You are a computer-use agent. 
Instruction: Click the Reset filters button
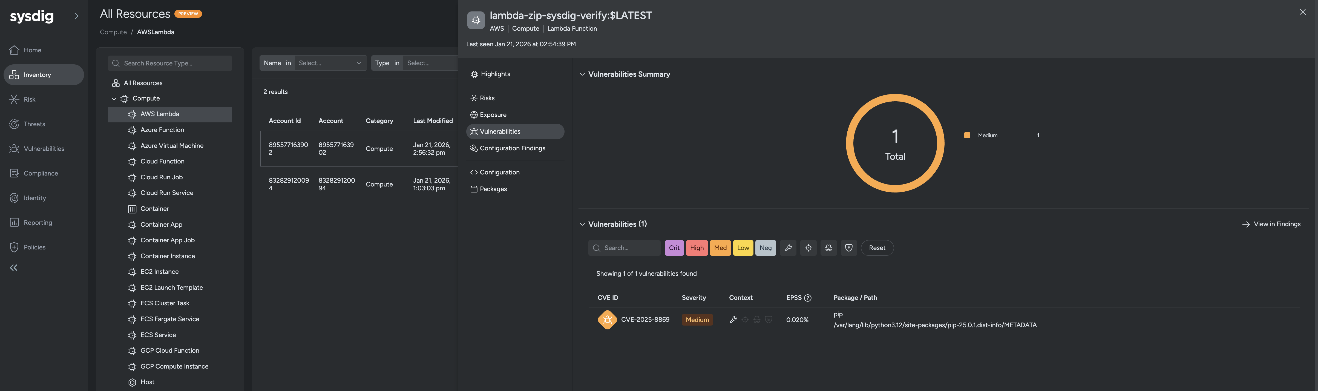pos(877,248)
